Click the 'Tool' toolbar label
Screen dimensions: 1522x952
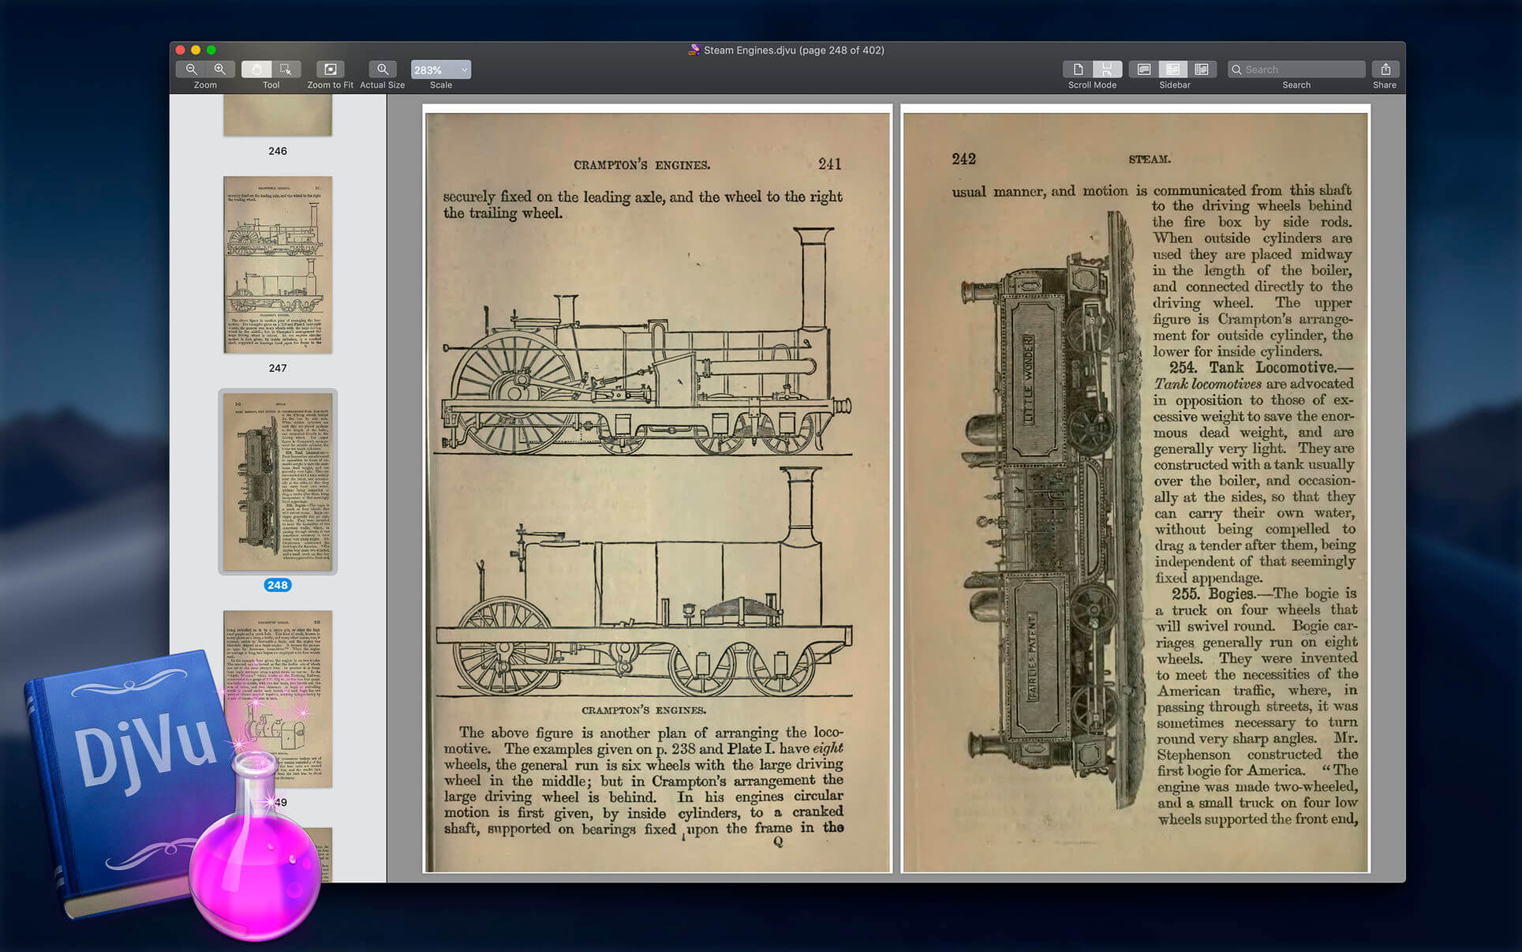(271, 85)
